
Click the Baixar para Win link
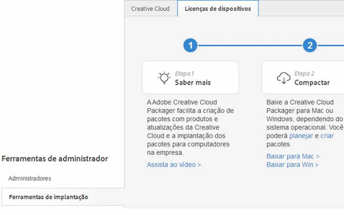(x=292, y=165)
